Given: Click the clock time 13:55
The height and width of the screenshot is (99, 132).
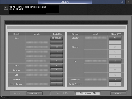Looking at the screenshot, I should (x=6, y=97).
